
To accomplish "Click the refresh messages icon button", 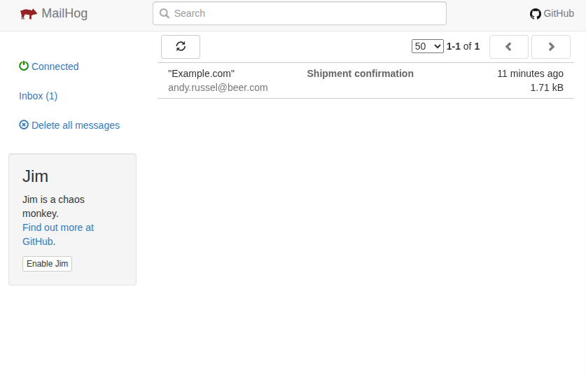I will [181, 47].
